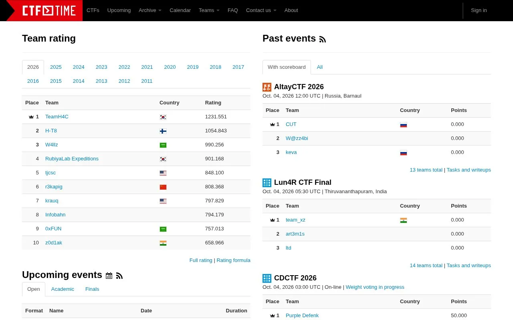The width and height of the screenshot is (513, 320).
Task: Click the Lun4R CTF Final event icon
Action: [x=267, y=183]
